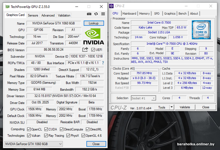Click the BIOS Version field 86.06.58.00.24
The height and width of the screenshot is (150, 220).
tap(54, 49)
